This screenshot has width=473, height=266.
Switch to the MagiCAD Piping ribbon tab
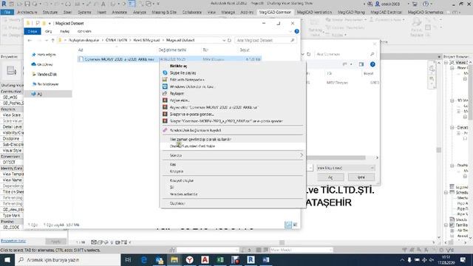(x=351, y=13)
